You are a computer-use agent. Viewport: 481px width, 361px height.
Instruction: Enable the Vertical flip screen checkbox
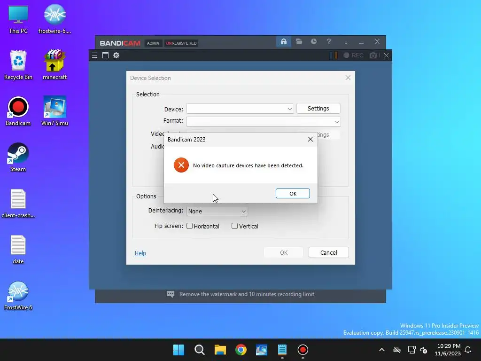(235, 226)
